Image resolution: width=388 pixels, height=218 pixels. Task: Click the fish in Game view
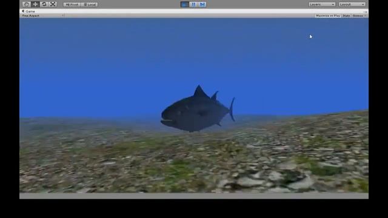pyautogui.click(x=198, y=110)
